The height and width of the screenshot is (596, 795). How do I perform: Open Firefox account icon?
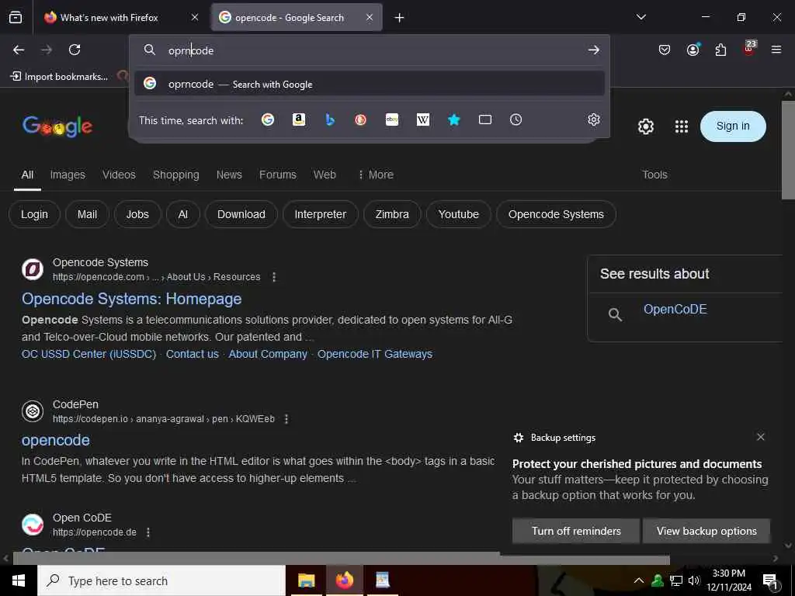tap(693, 50)
